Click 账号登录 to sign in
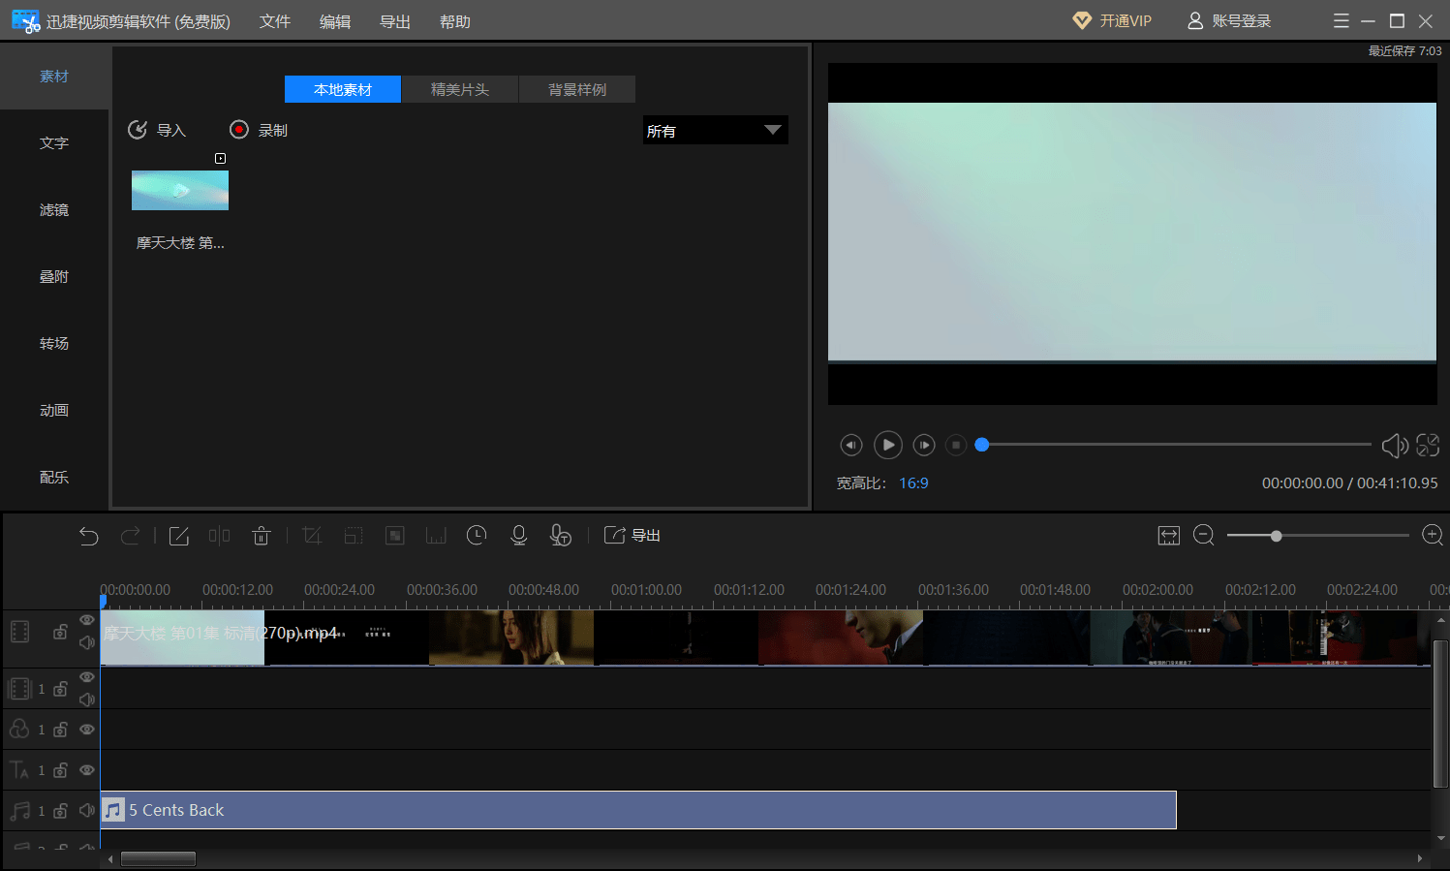The height and width of the screenshot is (871, 1450). click(x=1229, y=21)
